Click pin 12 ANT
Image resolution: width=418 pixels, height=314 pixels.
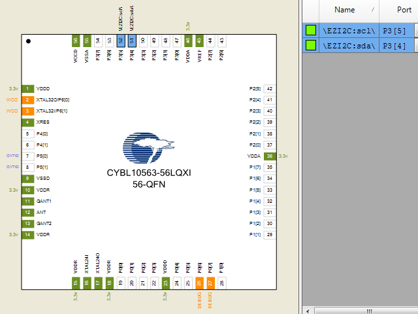(27, 213)
